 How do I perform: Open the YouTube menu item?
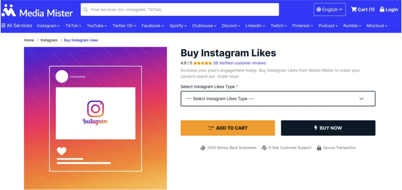click(96, 26)
